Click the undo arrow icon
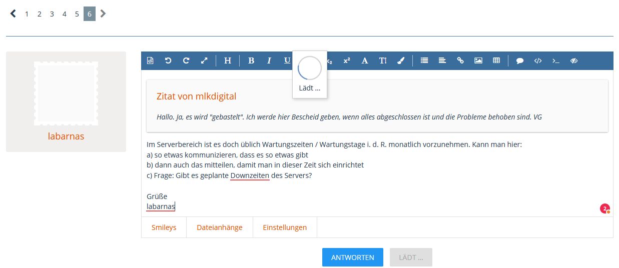The height and width of the screenshot is (268, 619). (168, 60)
